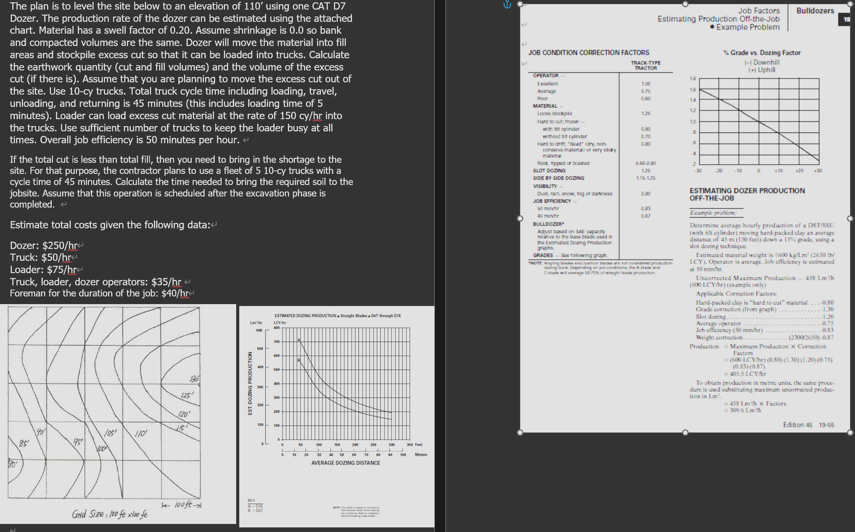The image size is (855, 532).
Task: Click the blue object anchor icon
Action: click(x=507, y=5)
